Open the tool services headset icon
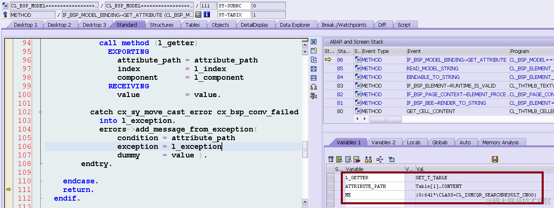554x208 pixels. tap(314, 87)
